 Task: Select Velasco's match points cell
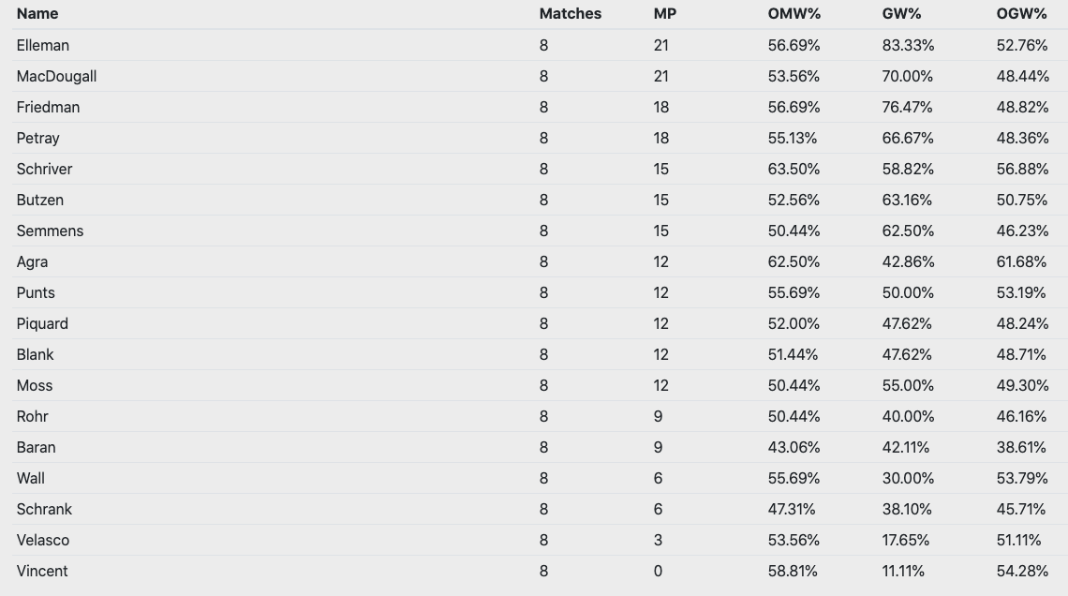click(658, 540)
